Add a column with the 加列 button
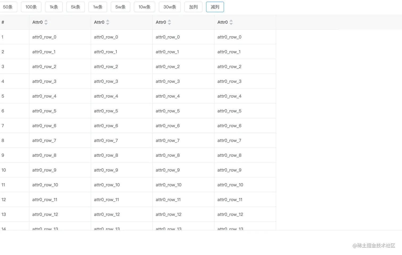 193,7
